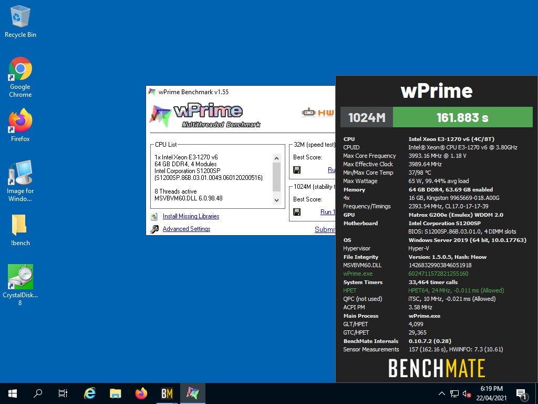Click the taskbar clock showing 6:19 PM
This screenshot has width=538, height=404.
[x=491, y=393]
